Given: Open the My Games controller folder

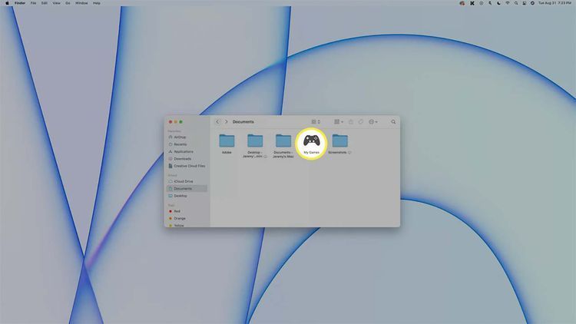Looking at the screenshot, I should coord(311,141).
